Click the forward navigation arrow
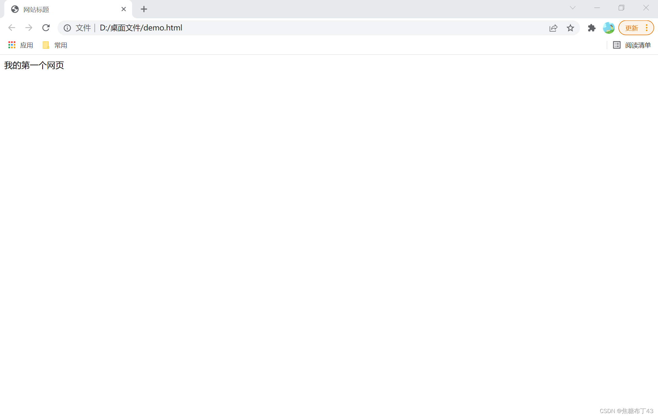658x417 pixels. tap(29, 28)
